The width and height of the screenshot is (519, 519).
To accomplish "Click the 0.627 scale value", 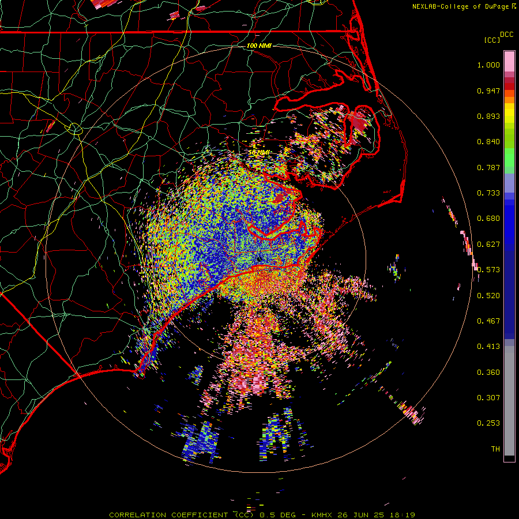I will [488, 245].
